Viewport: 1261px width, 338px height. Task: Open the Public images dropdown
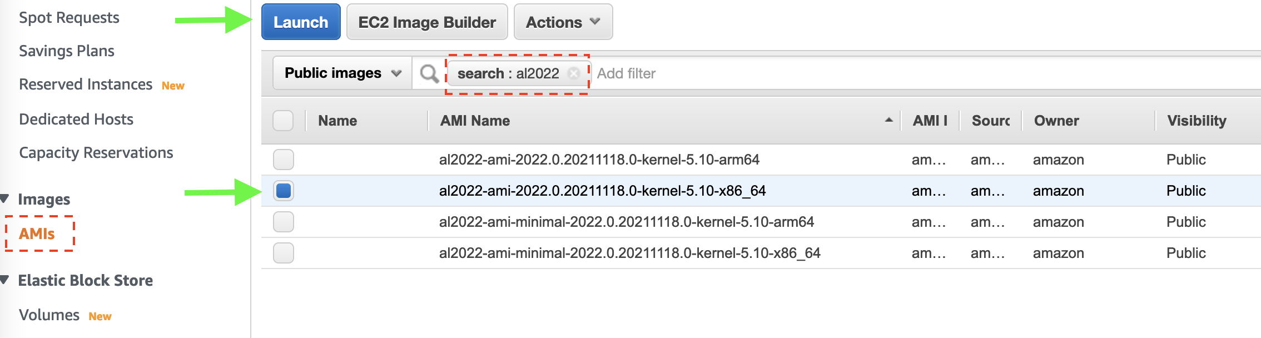click(342, 73)
